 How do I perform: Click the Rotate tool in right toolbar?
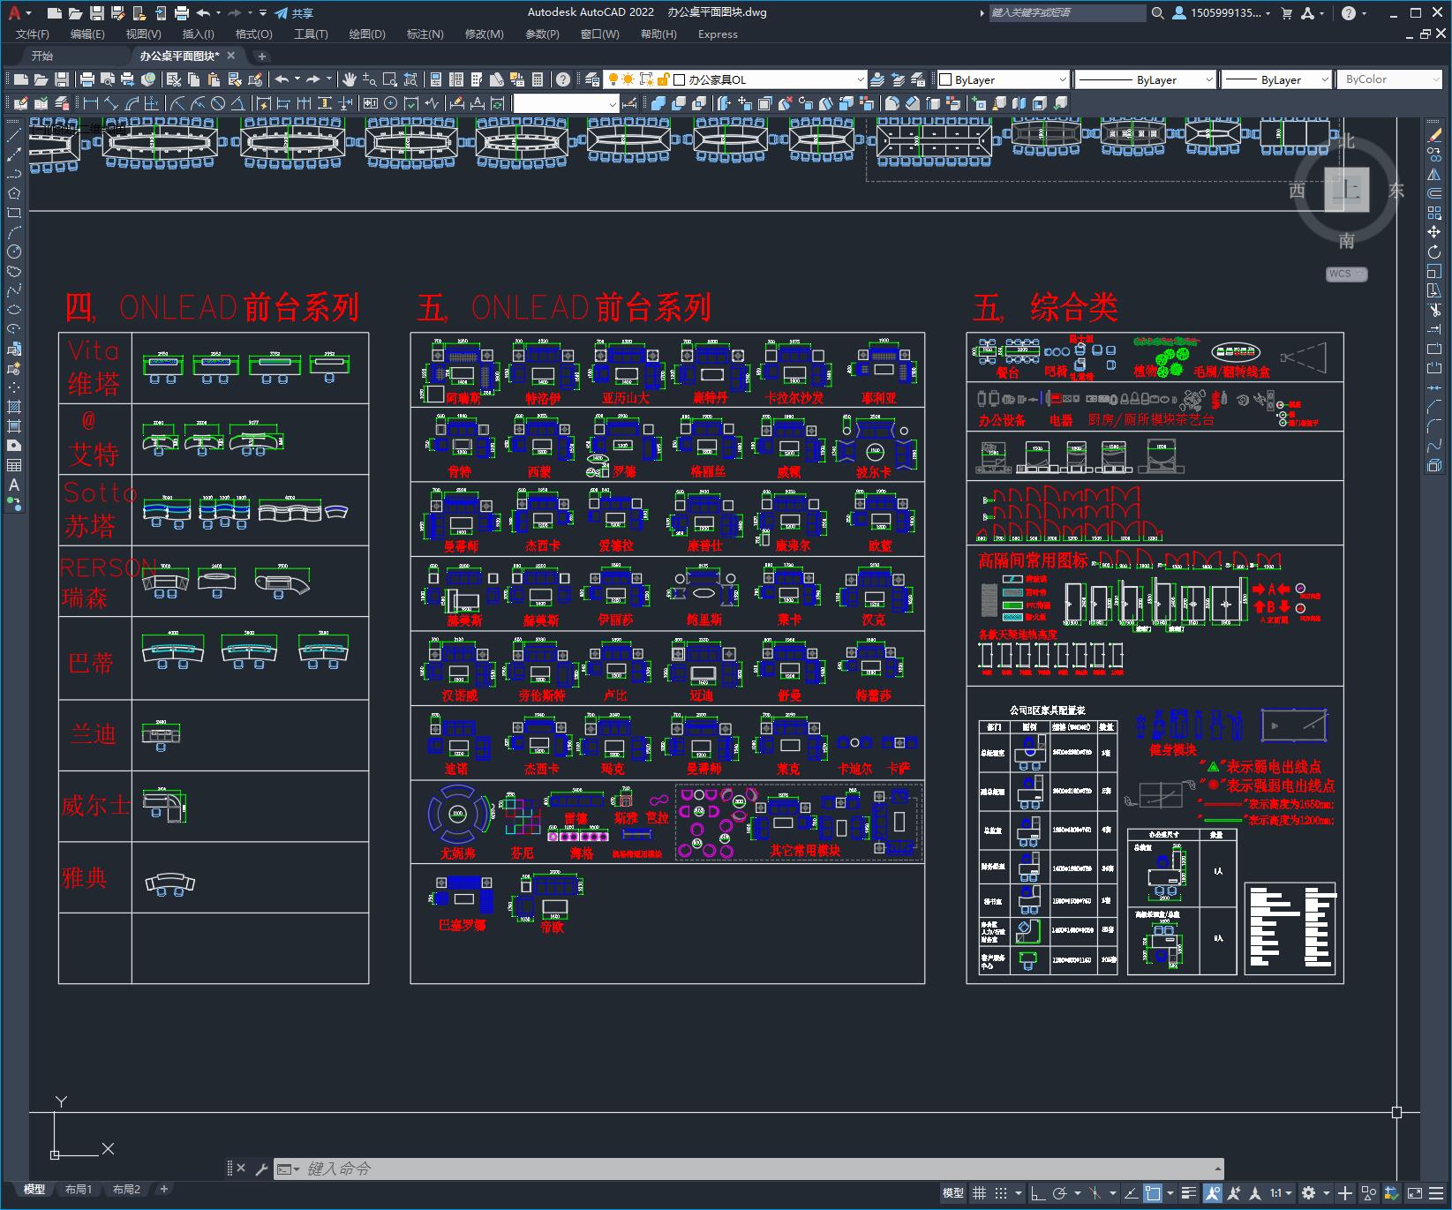click(1434, 252)
